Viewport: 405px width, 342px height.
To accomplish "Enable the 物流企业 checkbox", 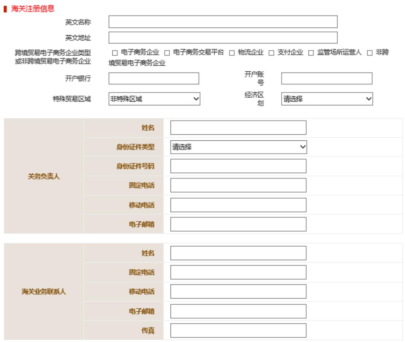I will 232,53.
